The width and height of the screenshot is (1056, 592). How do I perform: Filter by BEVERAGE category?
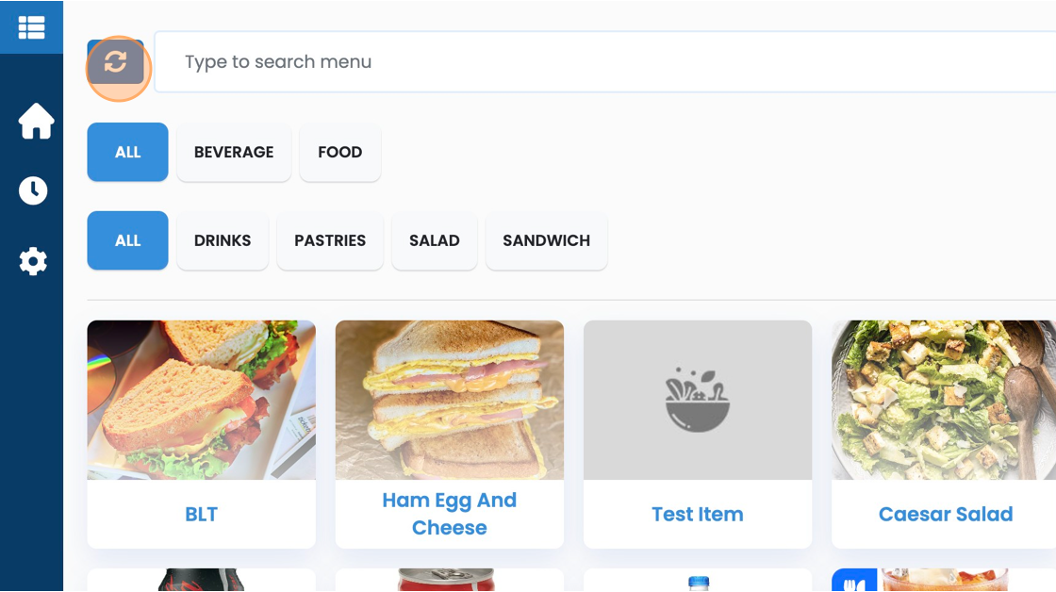coord(234,152)
